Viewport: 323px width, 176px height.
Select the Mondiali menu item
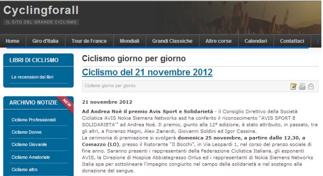[130, 41]
